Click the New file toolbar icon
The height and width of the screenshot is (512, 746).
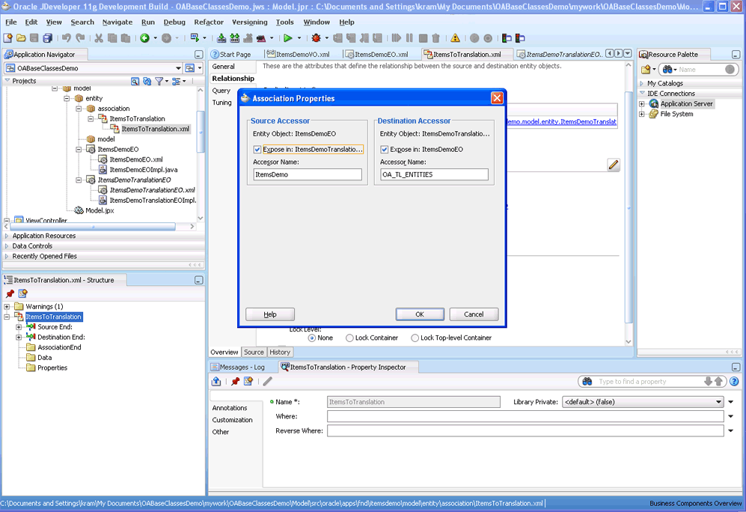(7, 38)
